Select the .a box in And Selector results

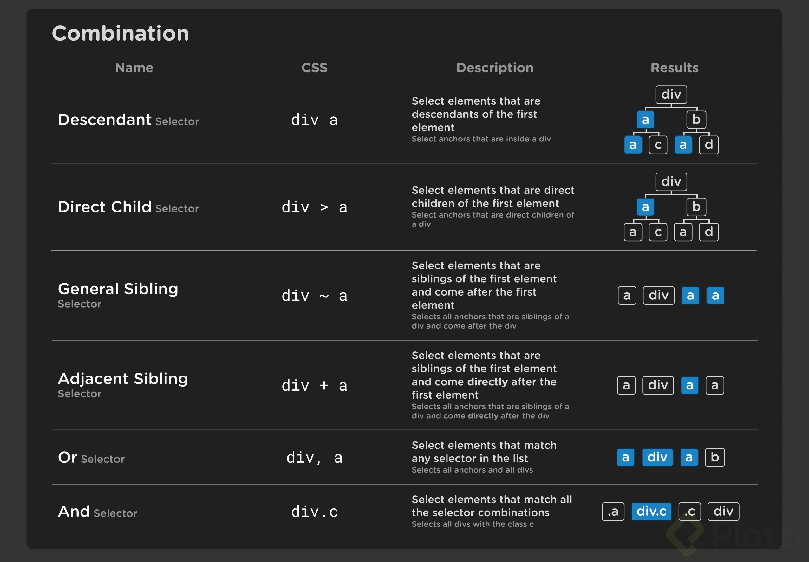(613, 511)
